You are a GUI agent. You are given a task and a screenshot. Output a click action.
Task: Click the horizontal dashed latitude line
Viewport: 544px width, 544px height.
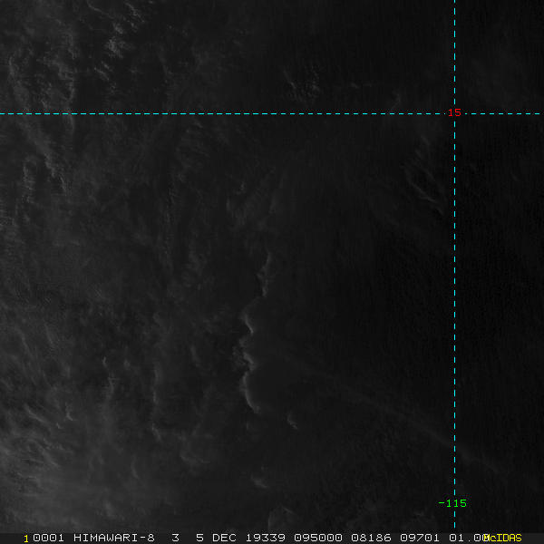[227, 113]
